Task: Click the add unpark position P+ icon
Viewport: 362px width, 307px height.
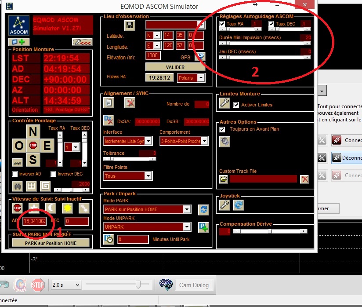Action: pos(204,227)
